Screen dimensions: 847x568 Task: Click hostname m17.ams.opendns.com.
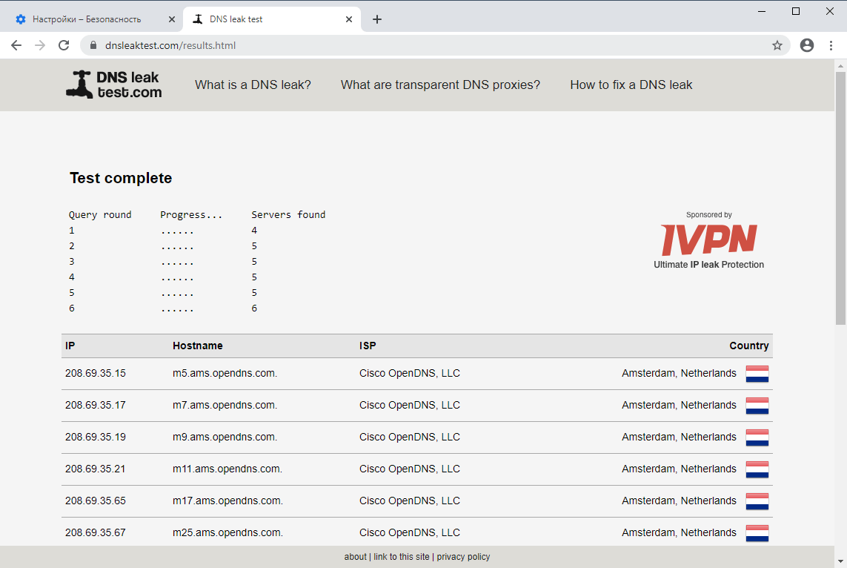227,501
